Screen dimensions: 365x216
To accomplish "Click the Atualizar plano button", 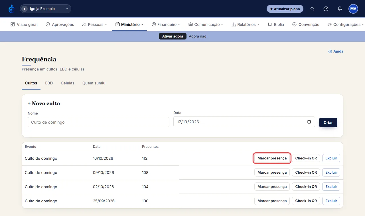I will [285, 9].
